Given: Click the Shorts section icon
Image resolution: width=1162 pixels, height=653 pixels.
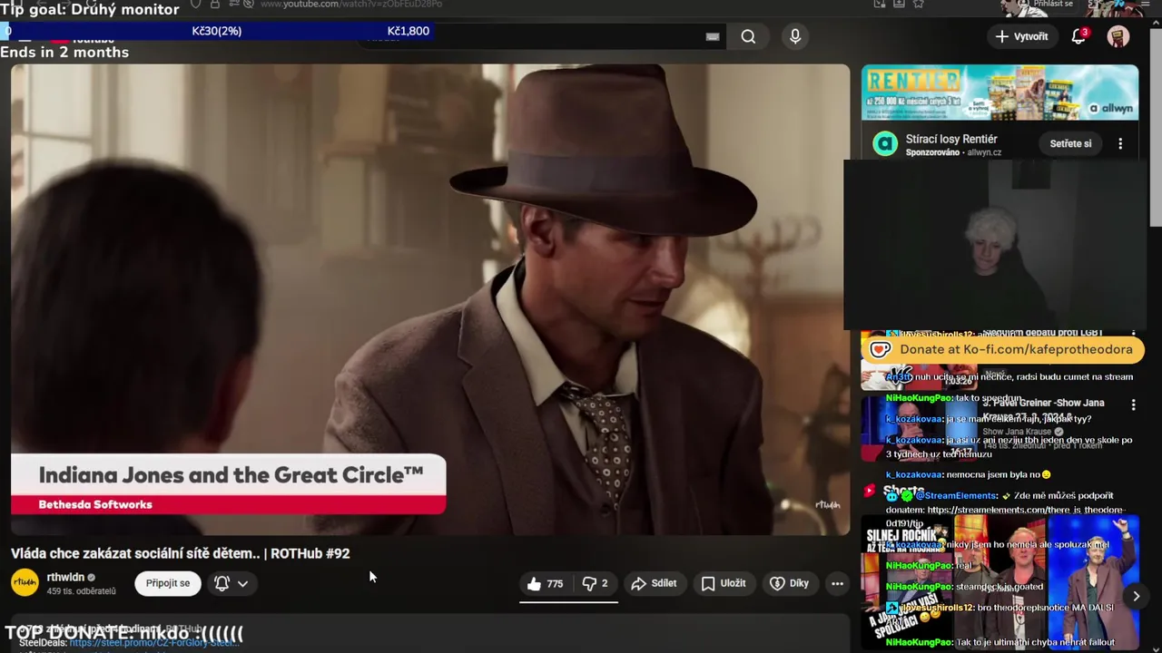Looking at the screenshot, I should (869, 491).
